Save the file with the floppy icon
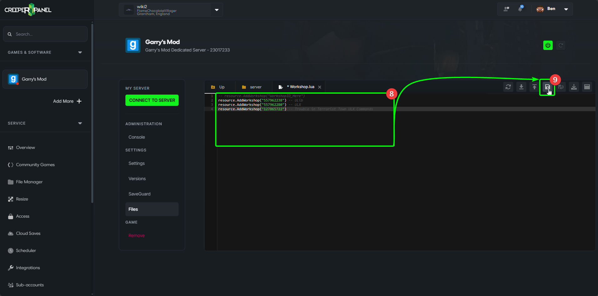 tap(547, 87)
